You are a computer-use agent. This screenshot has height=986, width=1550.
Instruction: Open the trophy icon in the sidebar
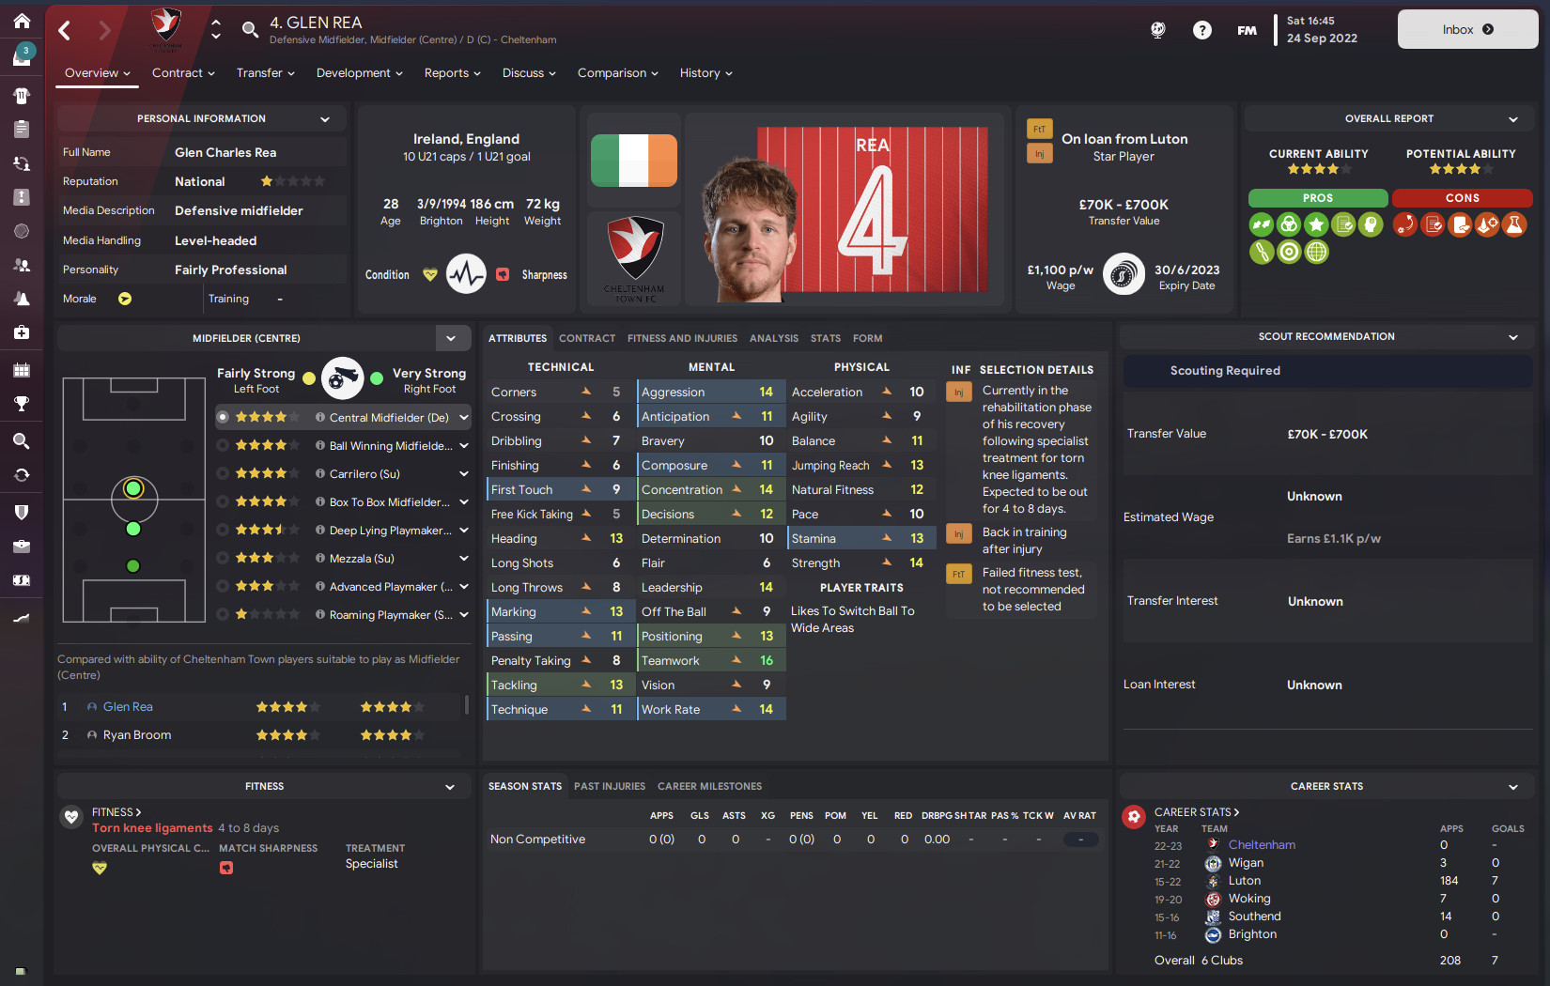click(x=22, y=404)
